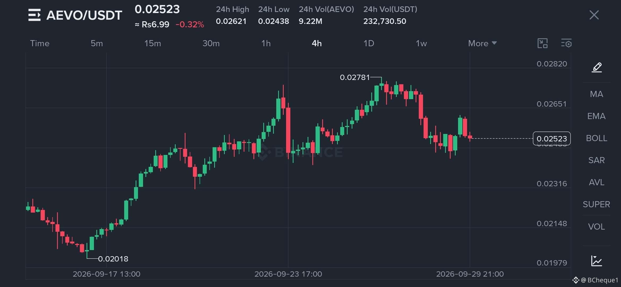Show the VOL volume indicator

pos(597,227)
